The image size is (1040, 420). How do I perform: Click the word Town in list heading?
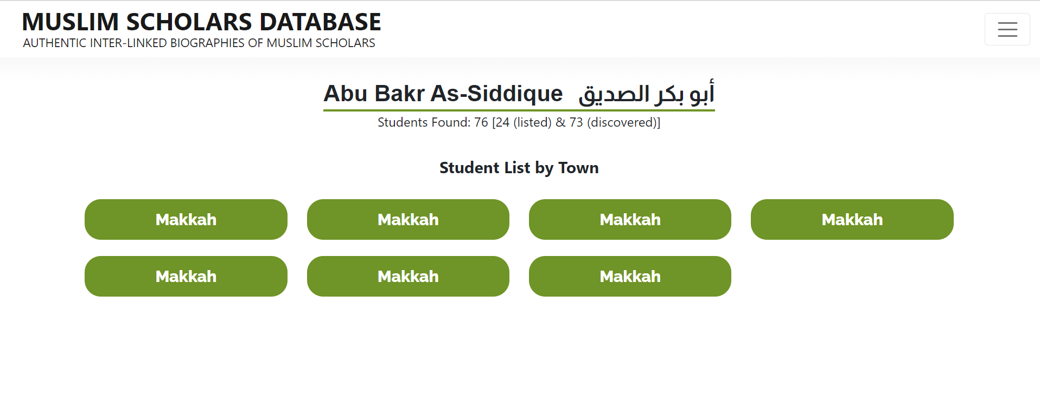click(x=578, y=168)
